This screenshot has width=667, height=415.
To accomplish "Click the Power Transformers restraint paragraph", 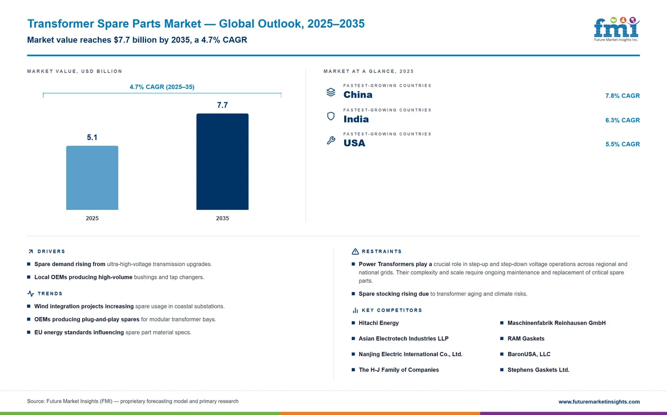I will 493,272.
